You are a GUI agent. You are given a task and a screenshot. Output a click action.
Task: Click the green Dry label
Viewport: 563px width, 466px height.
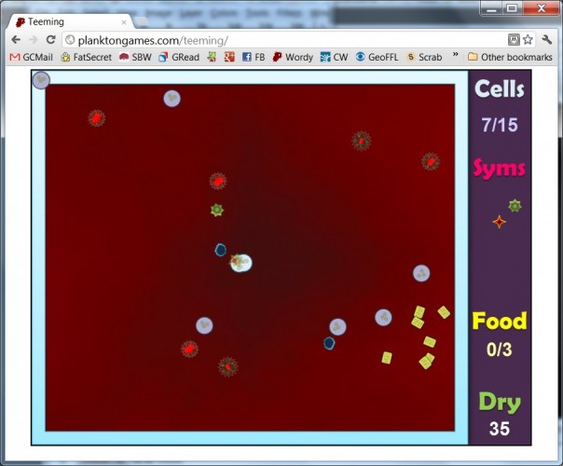(500, 403)
